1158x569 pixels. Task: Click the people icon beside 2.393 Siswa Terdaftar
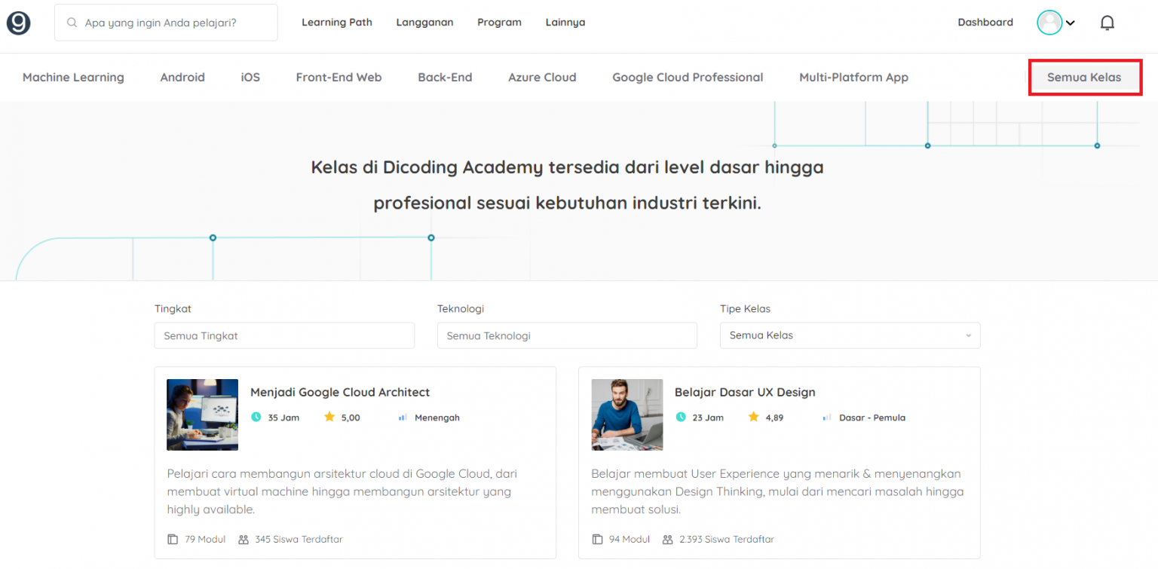pyautogui.click(x=667, y=539)
